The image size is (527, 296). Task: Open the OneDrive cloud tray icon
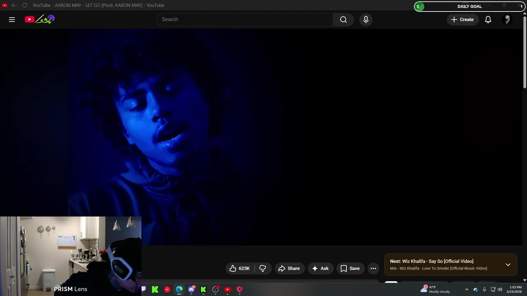476,289
